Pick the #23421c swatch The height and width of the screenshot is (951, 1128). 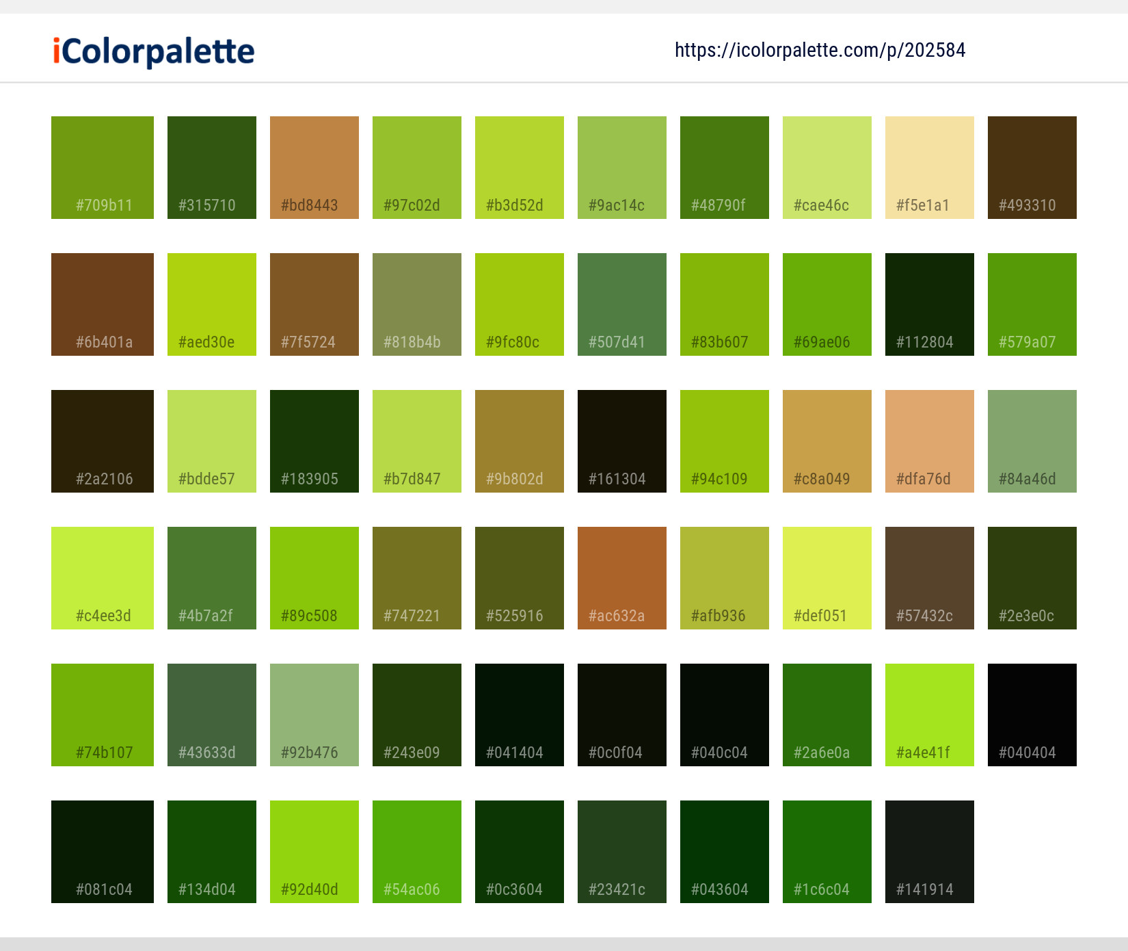pyautogui.click(x=622, y=852)
